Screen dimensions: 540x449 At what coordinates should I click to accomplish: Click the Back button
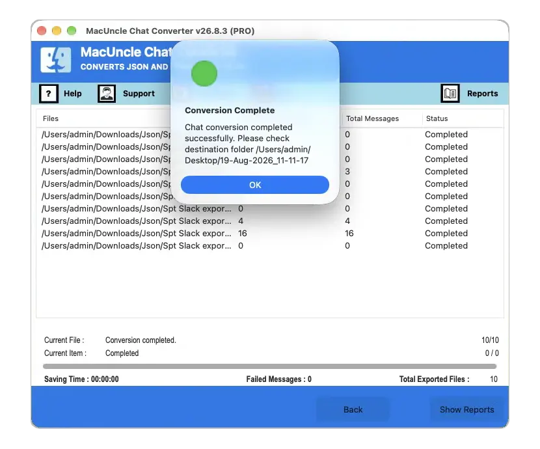tap(353, 409)
